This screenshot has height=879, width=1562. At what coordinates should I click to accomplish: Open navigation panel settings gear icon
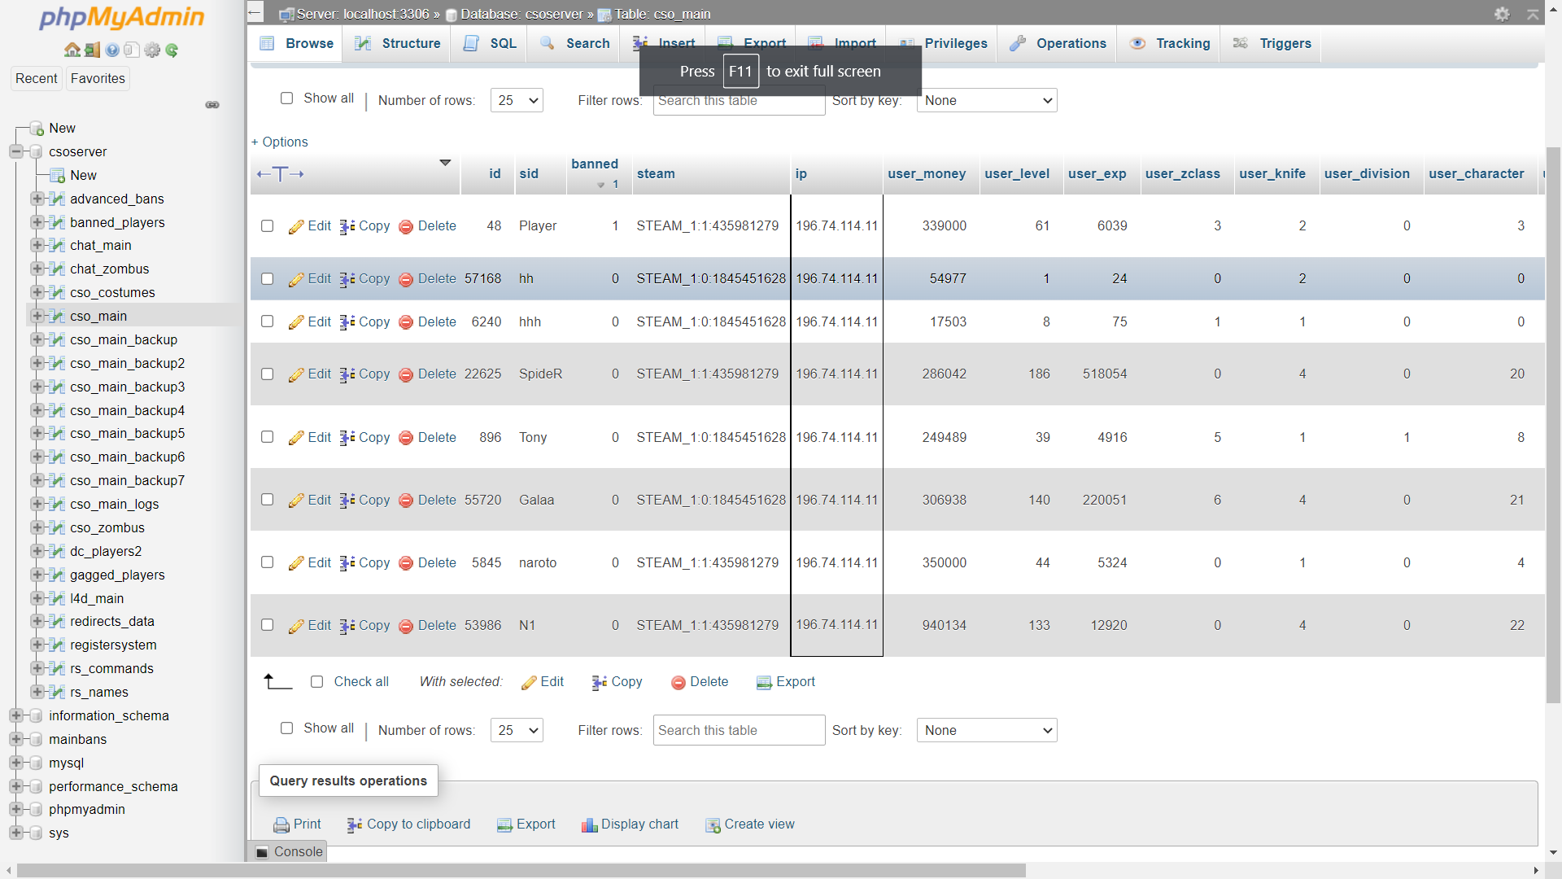pos(152,50)
